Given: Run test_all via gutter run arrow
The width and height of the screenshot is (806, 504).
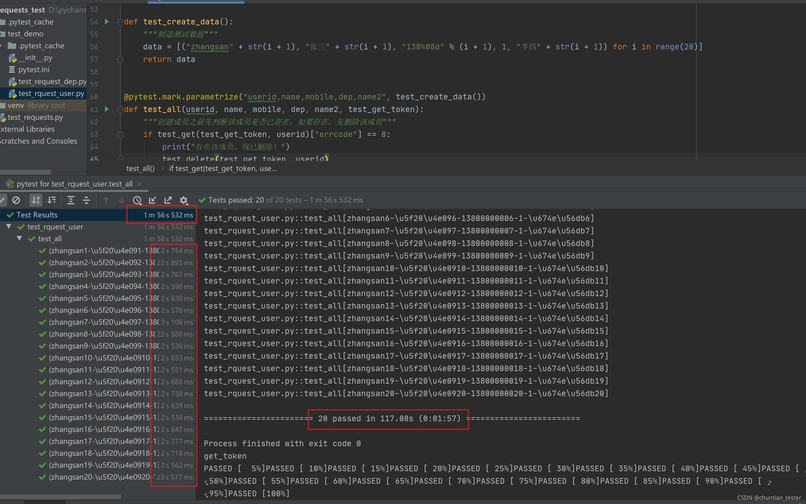Looking at the screenshot, I should [107, 109].
